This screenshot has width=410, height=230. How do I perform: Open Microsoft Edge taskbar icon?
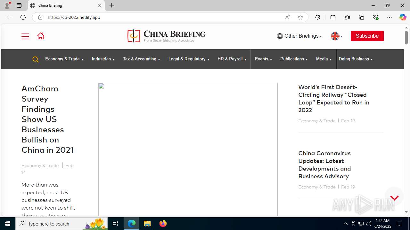point(132,224)
